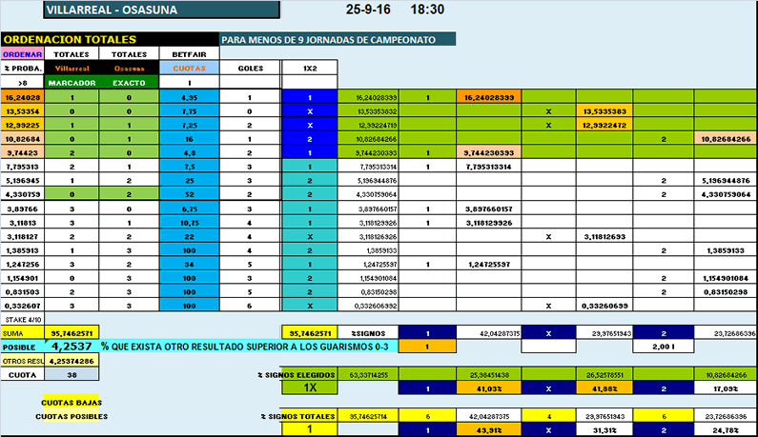Select the CUOTAS header cell
This screenshot has width=758, height=437.
click(x=189, y=69)
